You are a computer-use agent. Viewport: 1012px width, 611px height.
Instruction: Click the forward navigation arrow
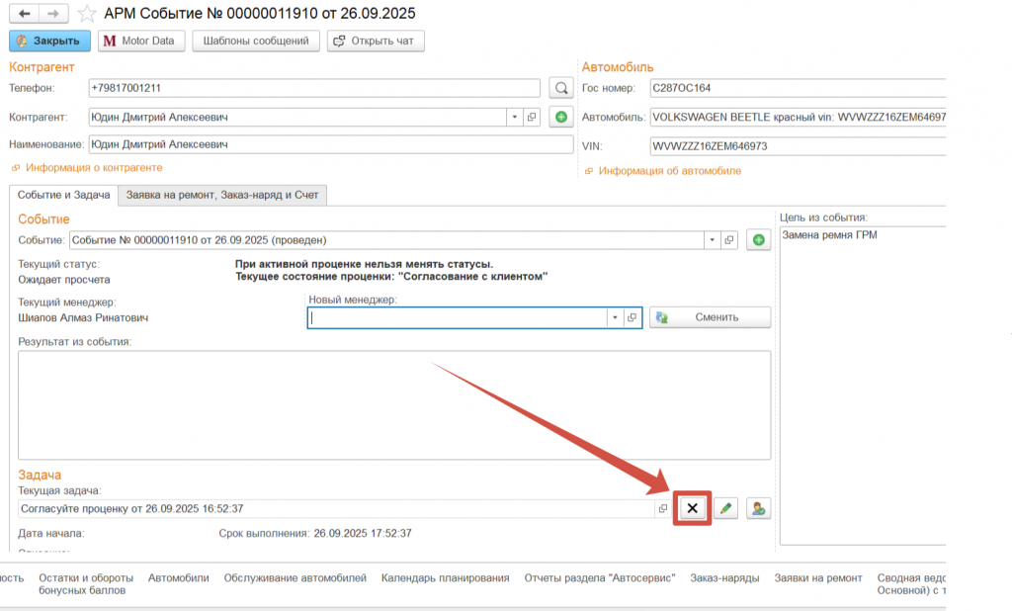54,14
